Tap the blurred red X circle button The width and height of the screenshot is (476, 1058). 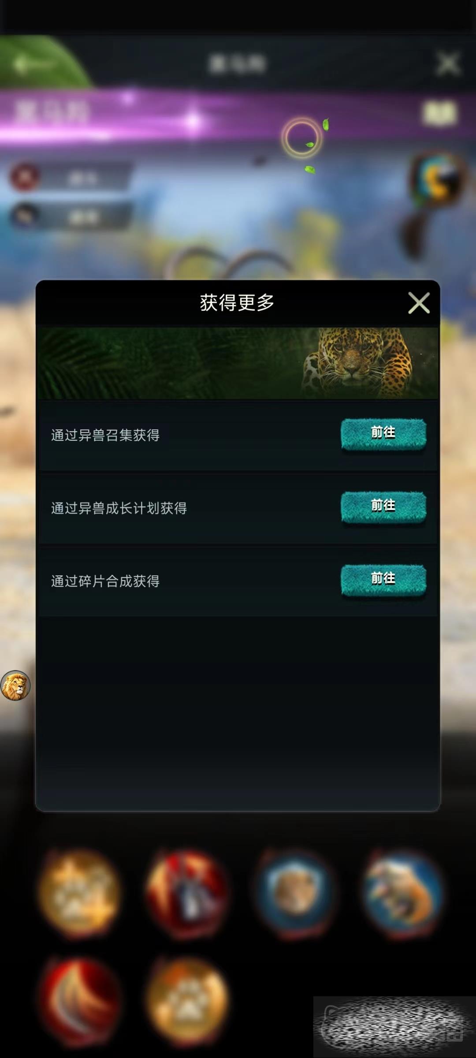click(x=25, y=177)
